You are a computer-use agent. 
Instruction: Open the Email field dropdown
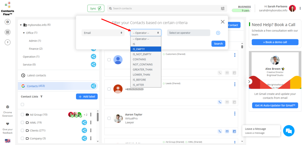(x=103, y=33)
